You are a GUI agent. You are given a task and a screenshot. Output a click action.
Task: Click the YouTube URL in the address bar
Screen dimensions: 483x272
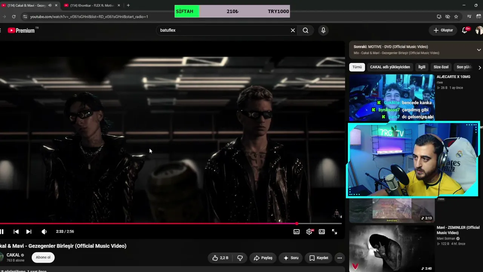(89, 17)
